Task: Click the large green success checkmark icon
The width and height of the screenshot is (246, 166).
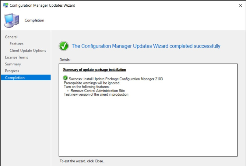Action: [x=64, y=46]
